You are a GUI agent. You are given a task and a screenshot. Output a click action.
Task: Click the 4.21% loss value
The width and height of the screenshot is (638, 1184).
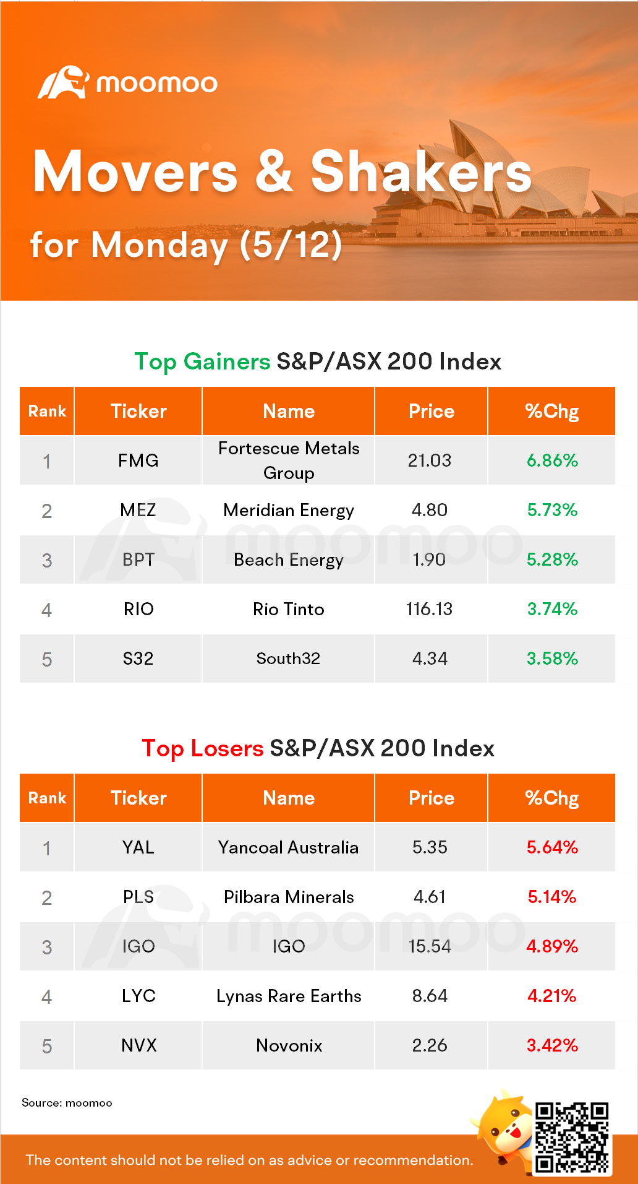[552, 996]
